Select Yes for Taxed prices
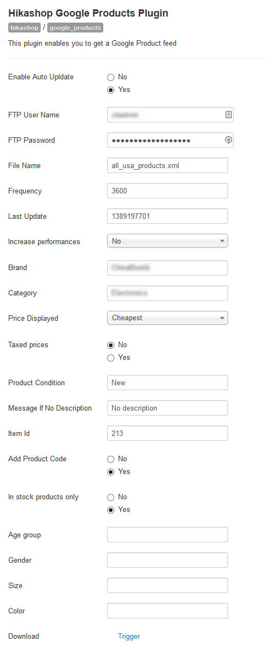This screenshot has height=652, width=266. pyautogui.click(x=110, y=358)
